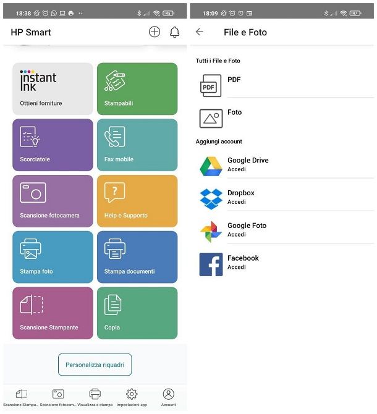Tap the printer icon in left status bar
377x414 pixels.
click(70, 13)
